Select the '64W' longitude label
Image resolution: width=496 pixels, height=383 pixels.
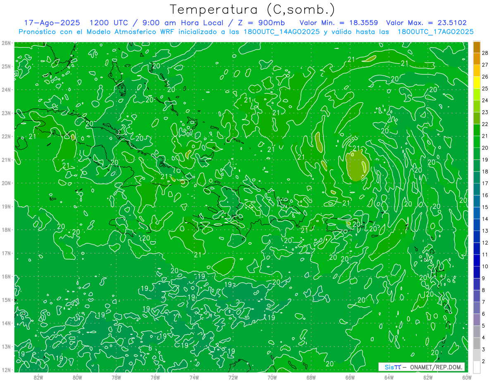[x=389, y=377]
